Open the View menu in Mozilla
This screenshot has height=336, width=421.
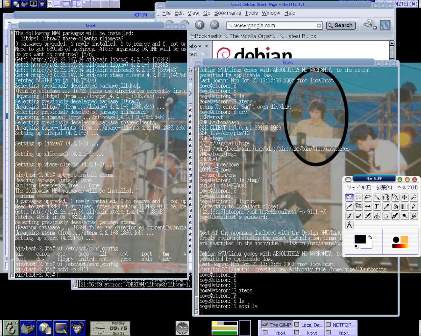pos(193,13)
